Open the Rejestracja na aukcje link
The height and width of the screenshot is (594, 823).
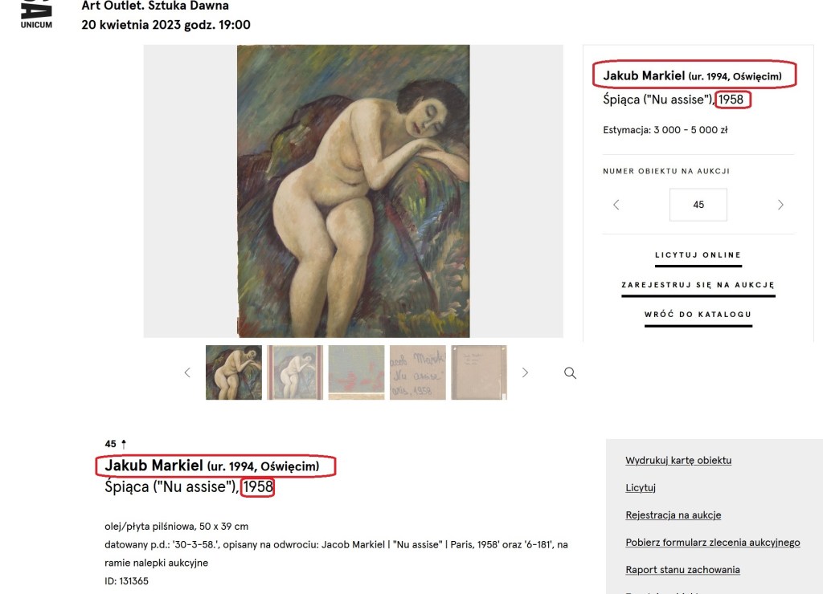[673, 515]
